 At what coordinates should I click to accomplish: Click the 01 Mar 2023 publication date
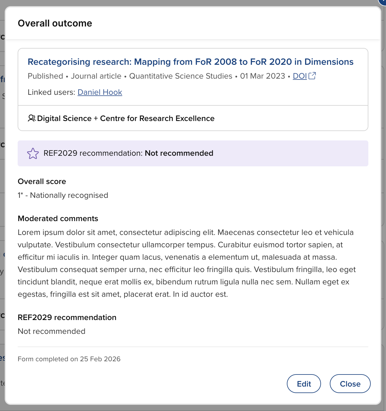click(262, 76)
